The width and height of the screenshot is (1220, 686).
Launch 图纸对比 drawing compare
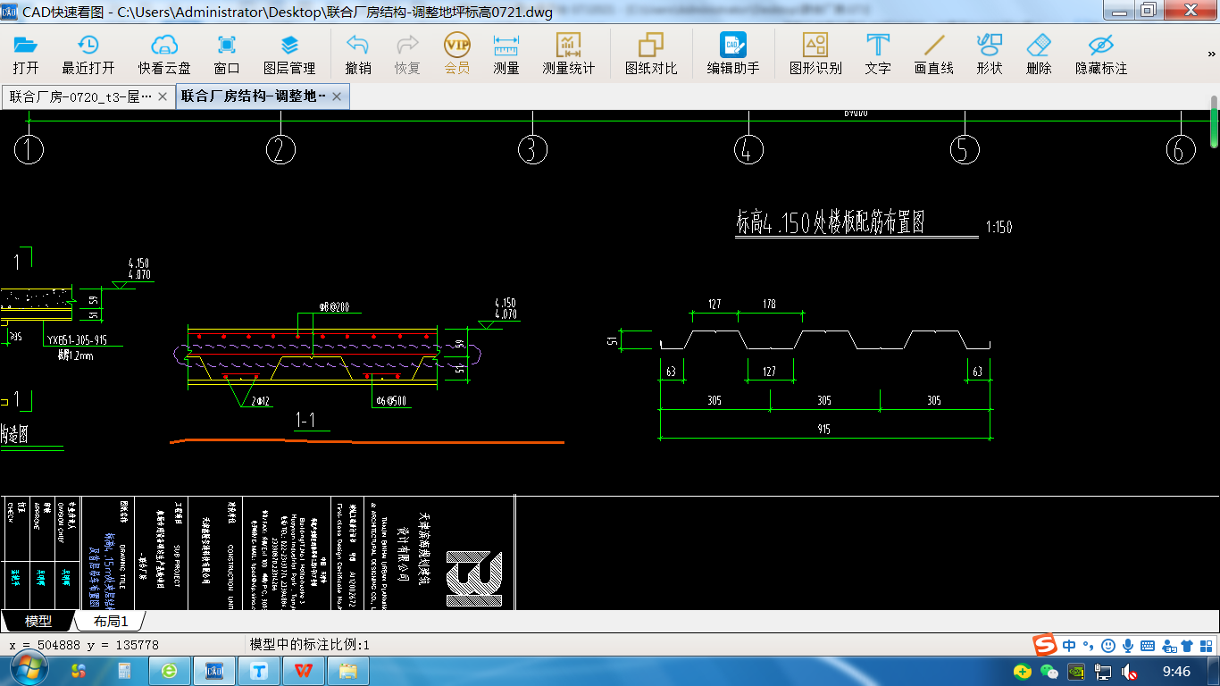[651, 54]
